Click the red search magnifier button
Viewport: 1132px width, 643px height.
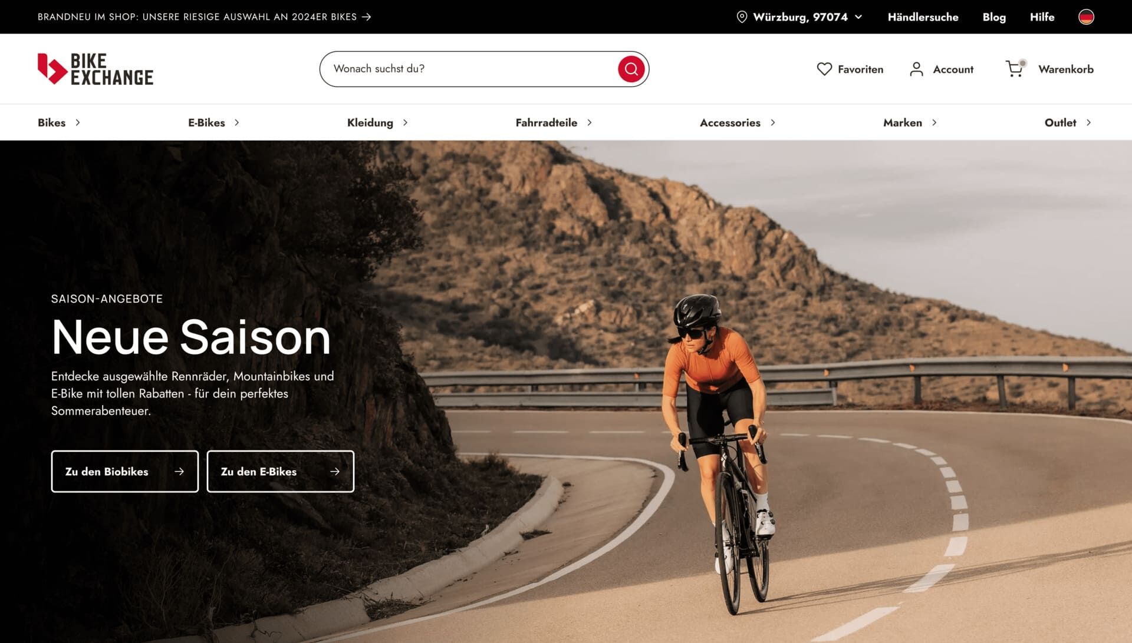pos(631,69)
